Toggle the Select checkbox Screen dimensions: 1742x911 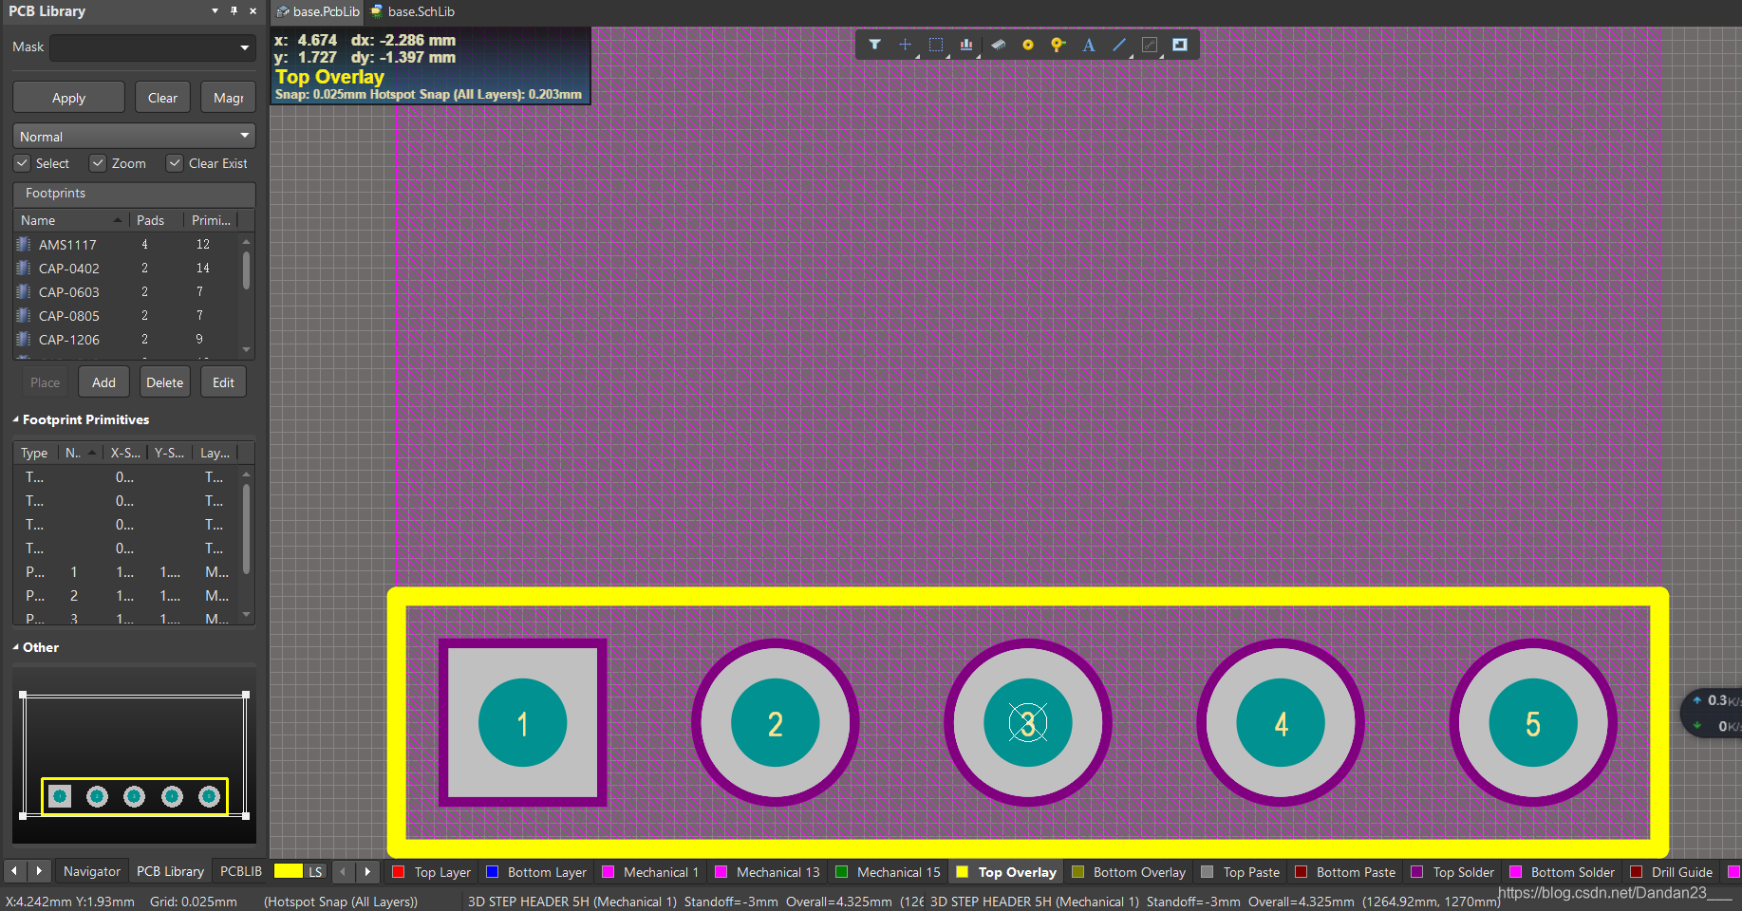(22, 163)
